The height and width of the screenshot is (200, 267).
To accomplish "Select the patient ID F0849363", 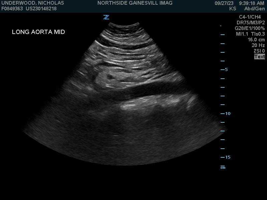I will 12,9.
